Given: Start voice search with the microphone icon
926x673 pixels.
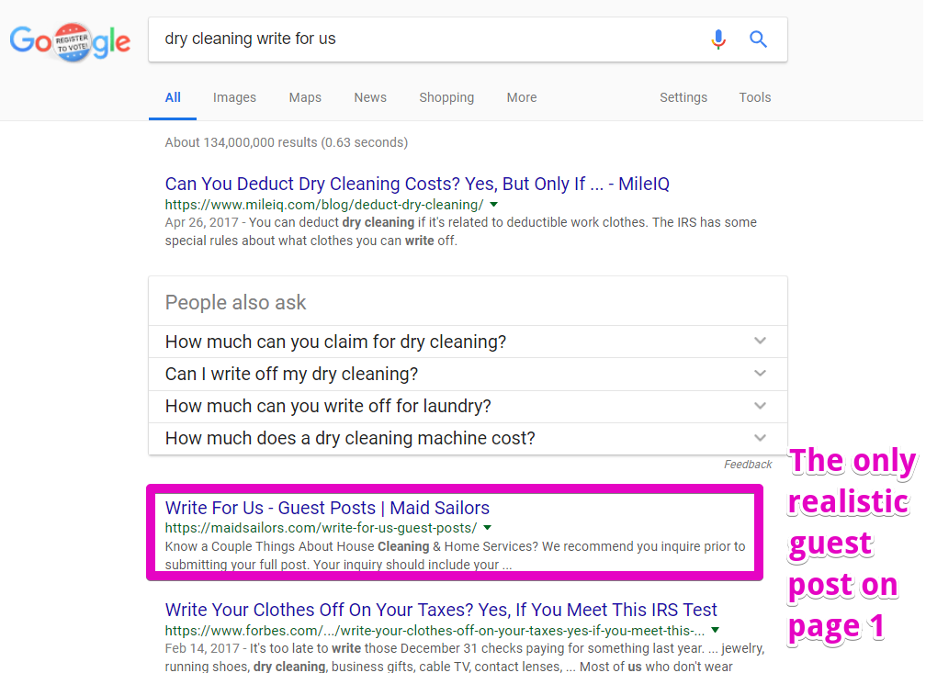Looking at the screenshot, I should (718, 39).
